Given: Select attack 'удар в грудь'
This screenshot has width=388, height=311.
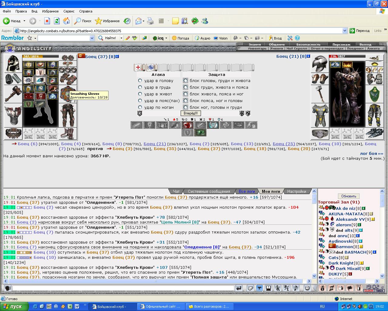Looking at the screenshot, I should (x=140, y=87).
